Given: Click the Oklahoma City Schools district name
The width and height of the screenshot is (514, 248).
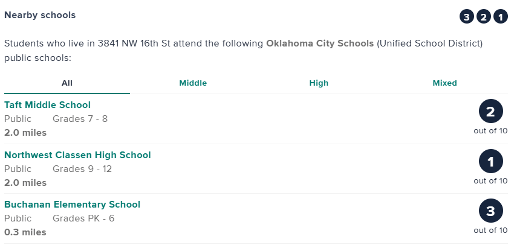Looking at the screenshot, I should 320,44.
